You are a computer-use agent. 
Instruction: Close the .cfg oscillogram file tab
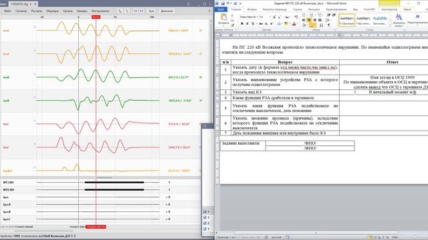(35, 4)
